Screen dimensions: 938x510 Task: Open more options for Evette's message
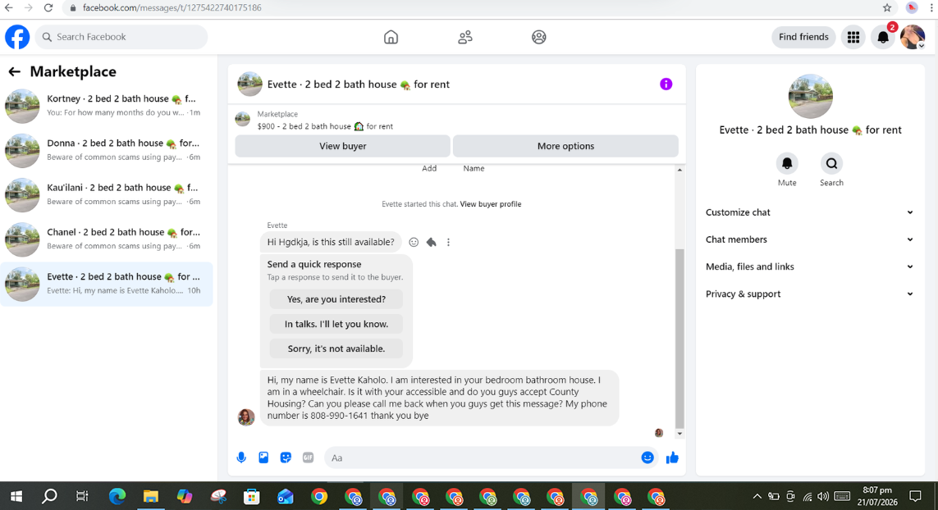coord(448,242)
